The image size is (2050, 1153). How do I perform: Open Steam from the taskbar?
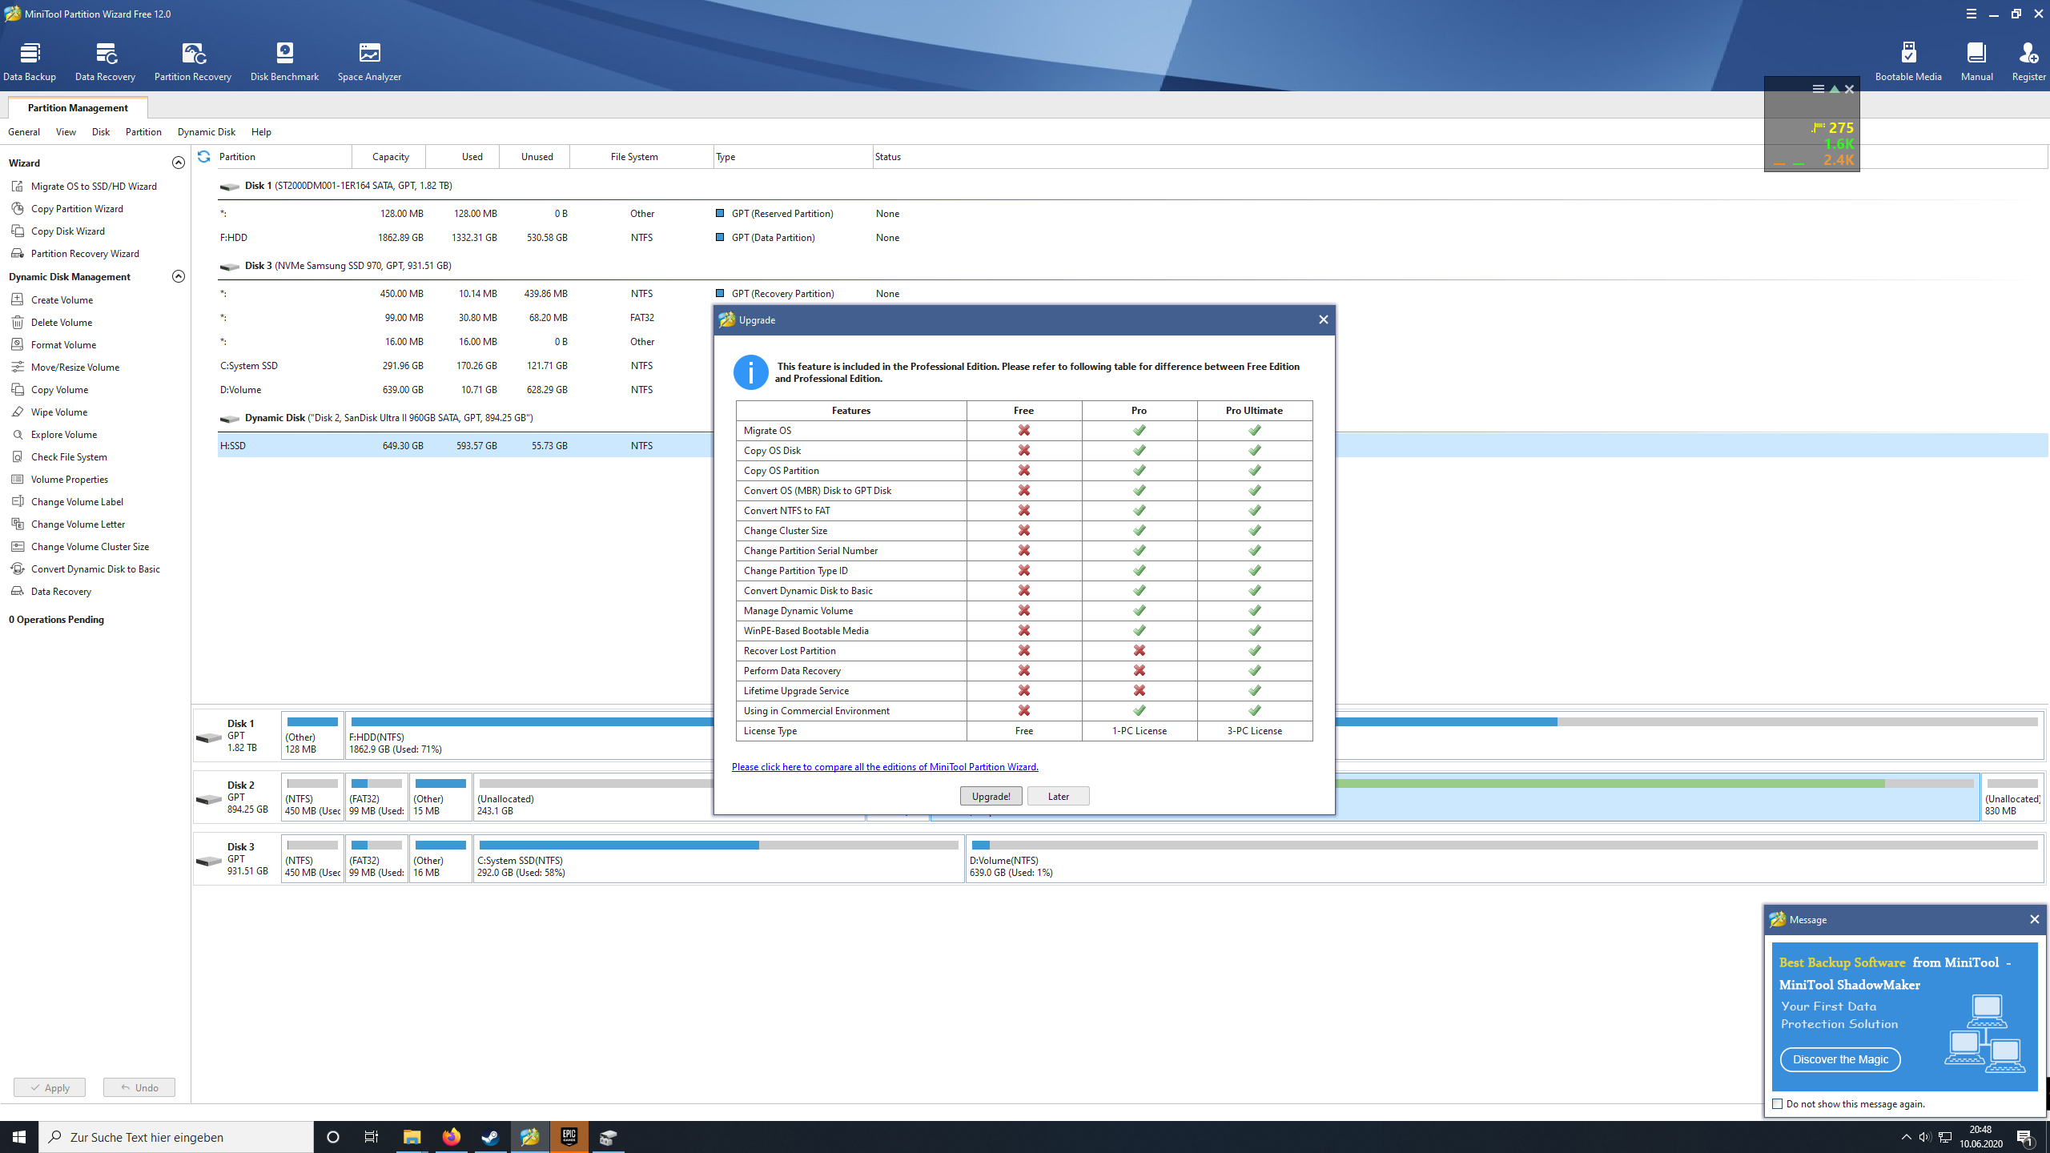[x=490, y=1137]
